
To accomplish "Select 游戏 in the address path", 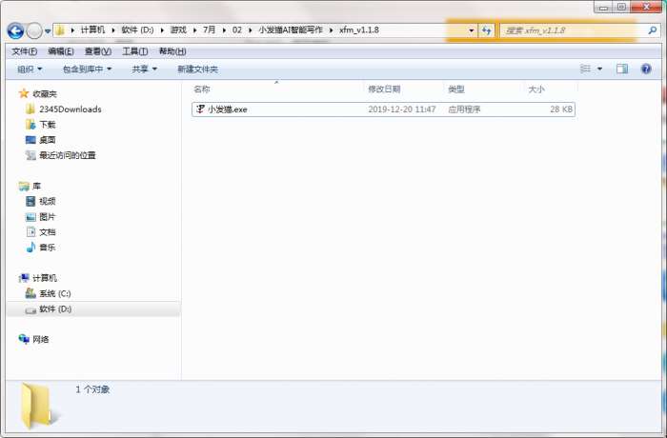I will pyautogui.click(x=178, y=30).
